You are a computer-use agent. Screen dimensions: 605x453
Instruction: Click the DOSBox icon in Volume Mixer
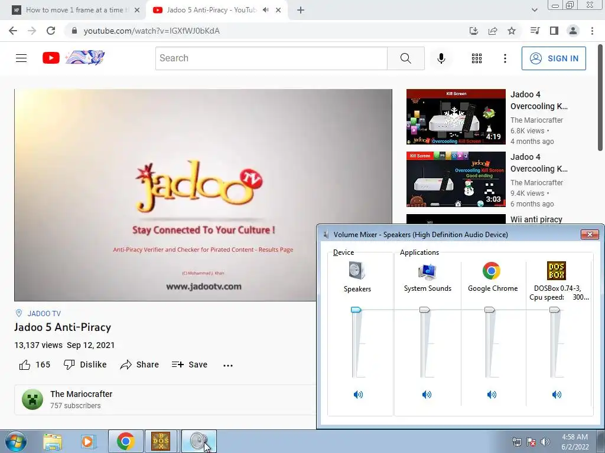click(557, 271)
